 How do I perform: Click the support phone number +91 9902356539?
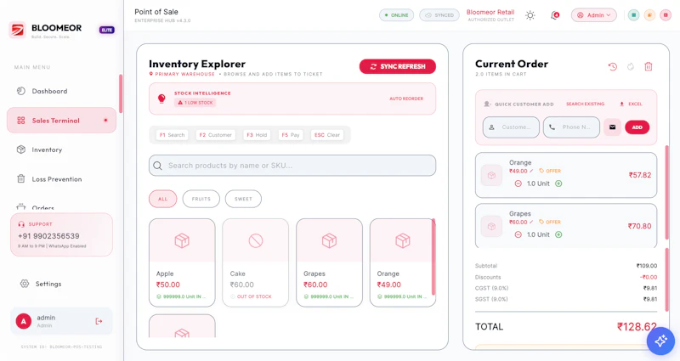tap(48, 236)
